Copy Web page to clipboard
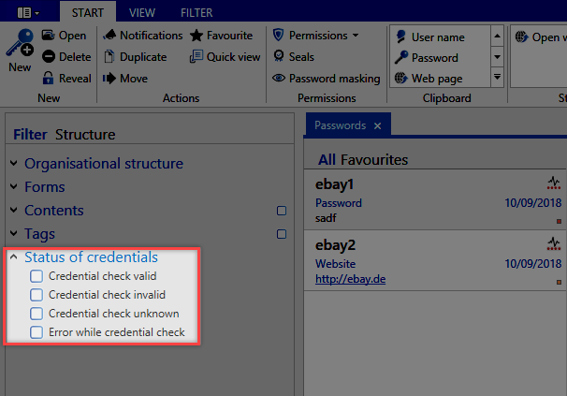This screenshot has width=567, height=396. 429,79
